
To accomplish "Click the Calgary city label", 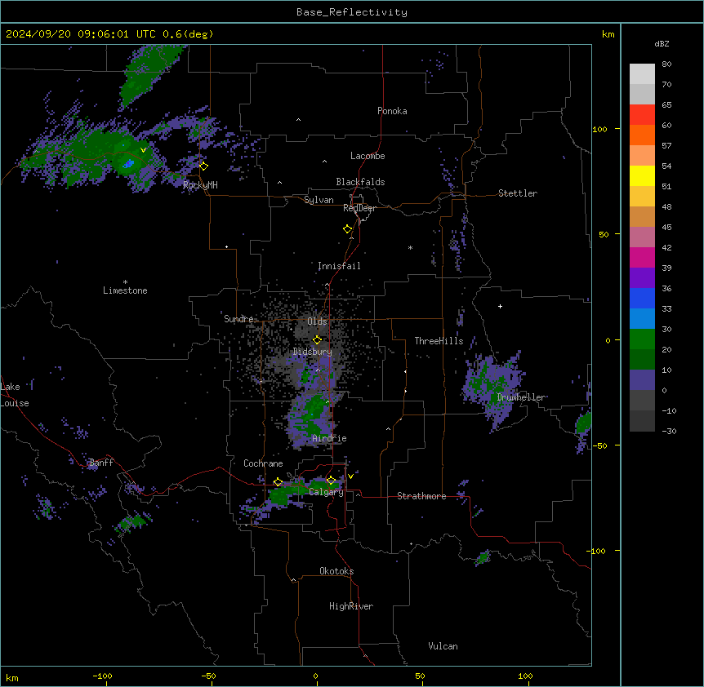I will (x=327, y=492).
